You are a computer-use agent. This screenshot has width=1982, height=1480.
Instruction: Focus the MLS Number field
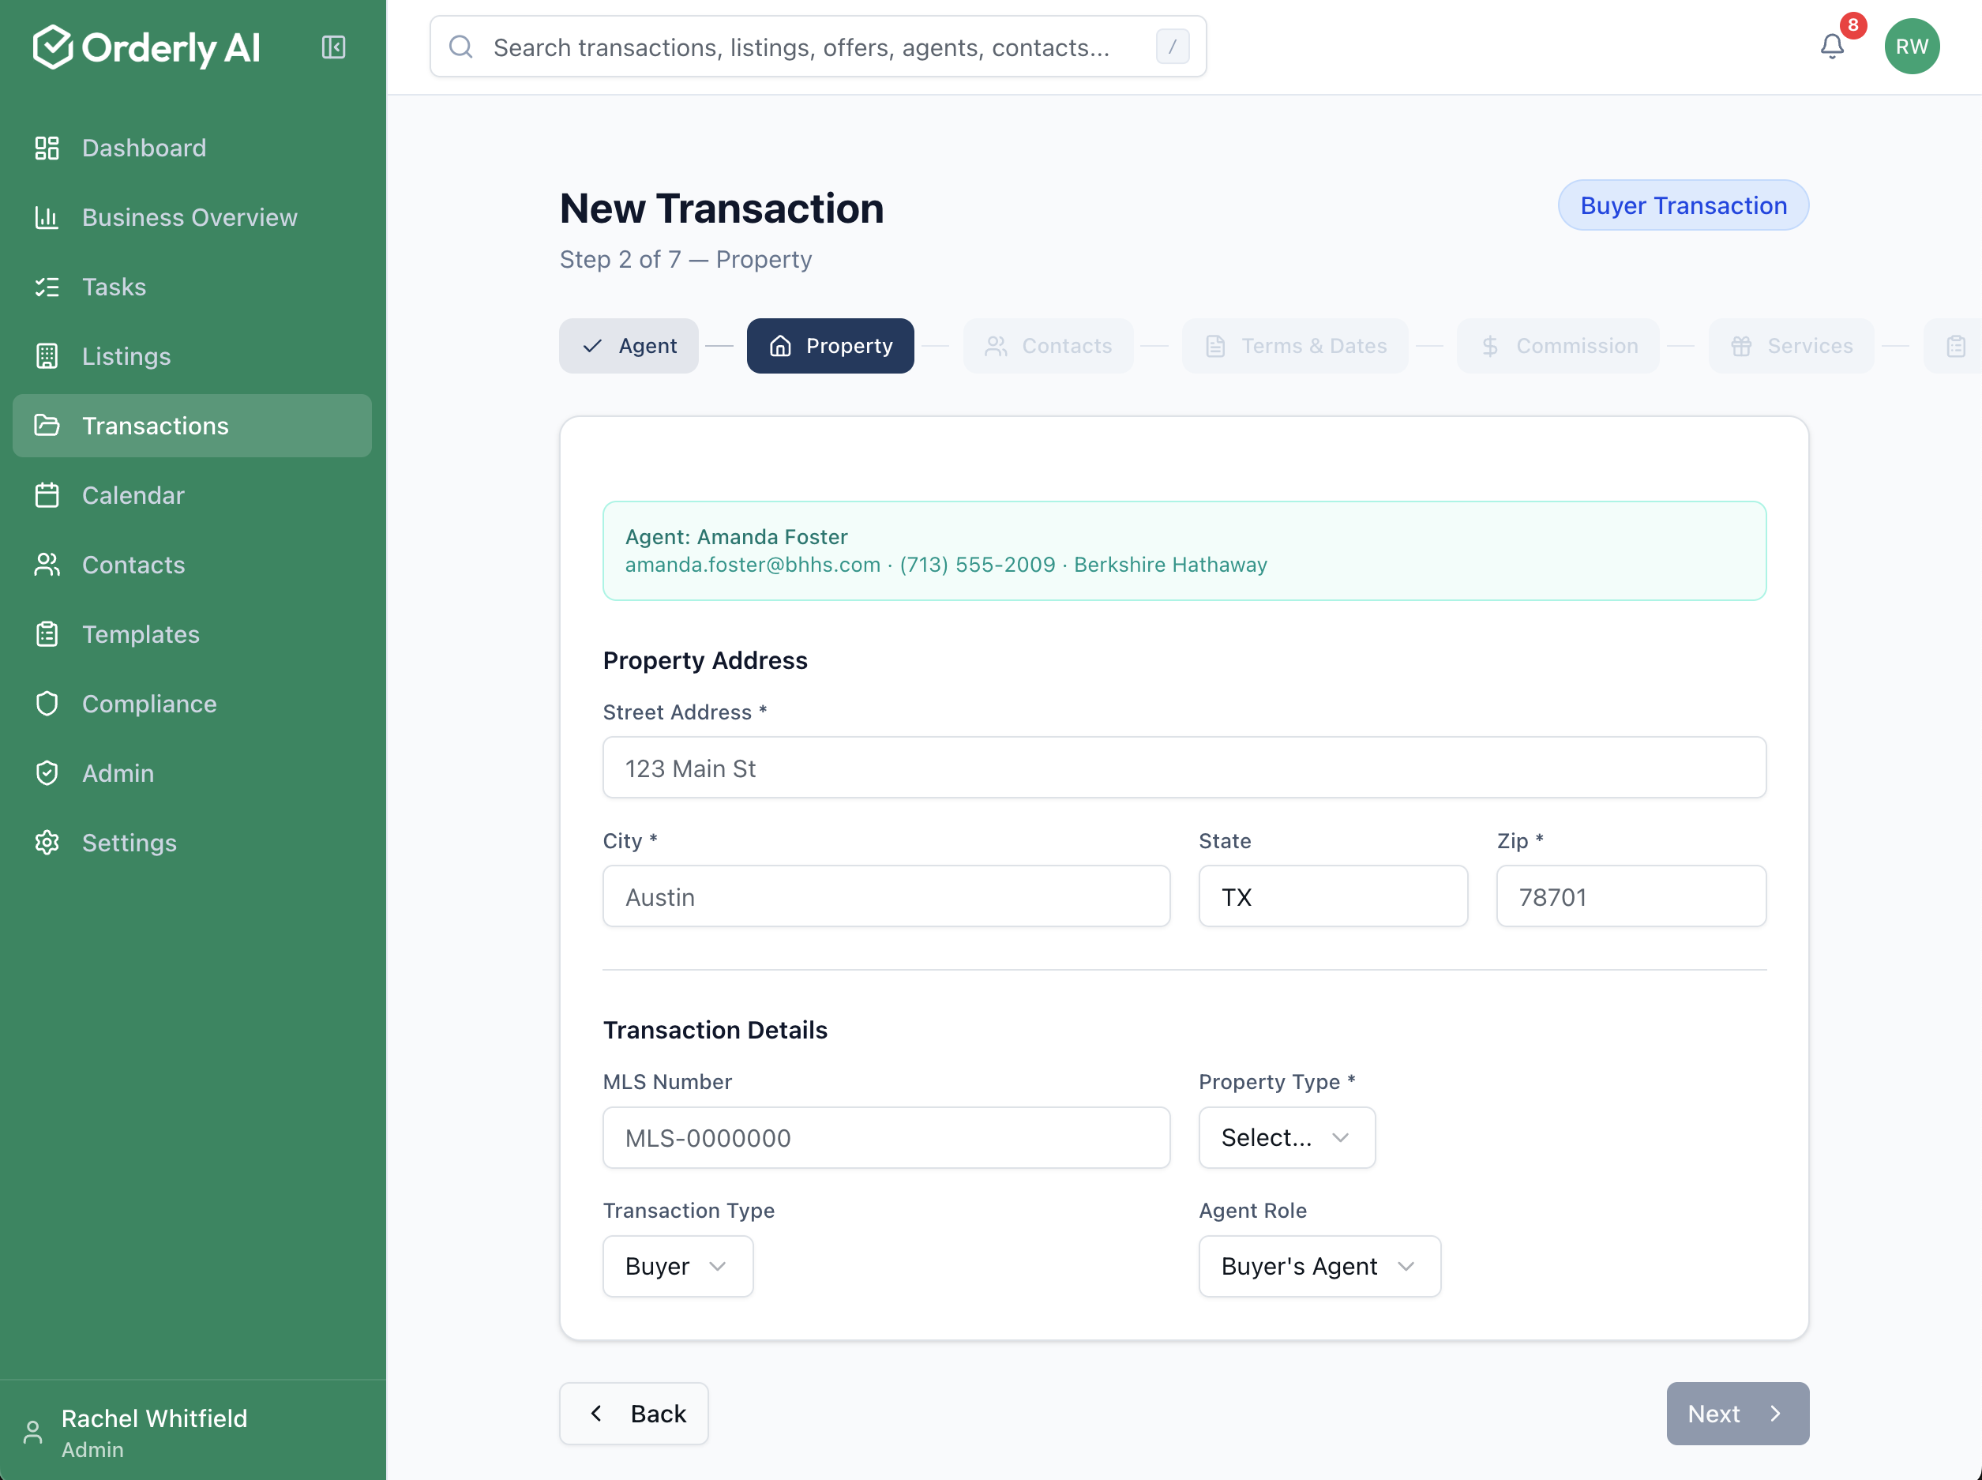pos(886,1137)
